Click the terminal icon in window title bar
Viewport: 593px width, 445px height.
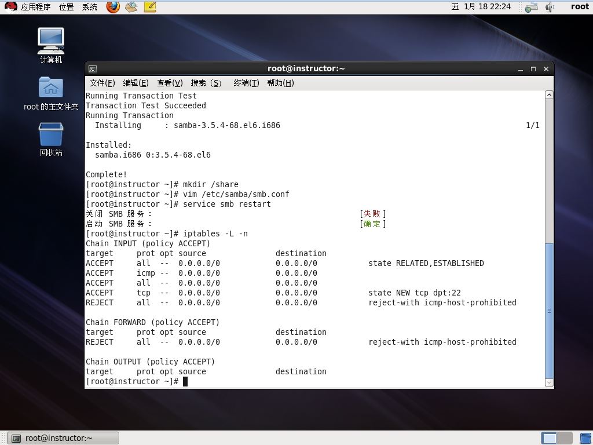(x=93, y=69)
